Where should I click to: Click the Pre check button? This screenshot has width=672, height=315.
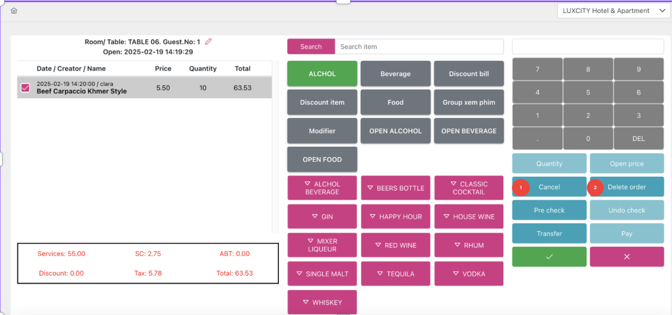point(549,210)
